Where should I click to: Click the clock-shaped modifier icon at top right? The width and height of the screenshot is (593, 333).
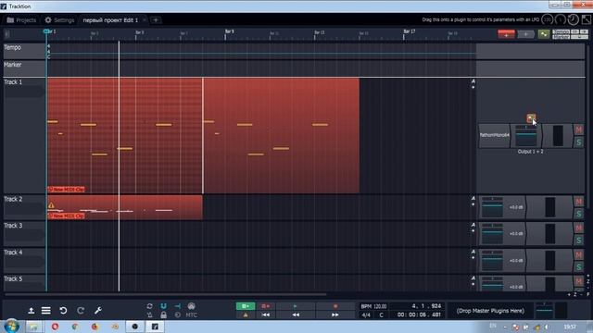(574, 19)
